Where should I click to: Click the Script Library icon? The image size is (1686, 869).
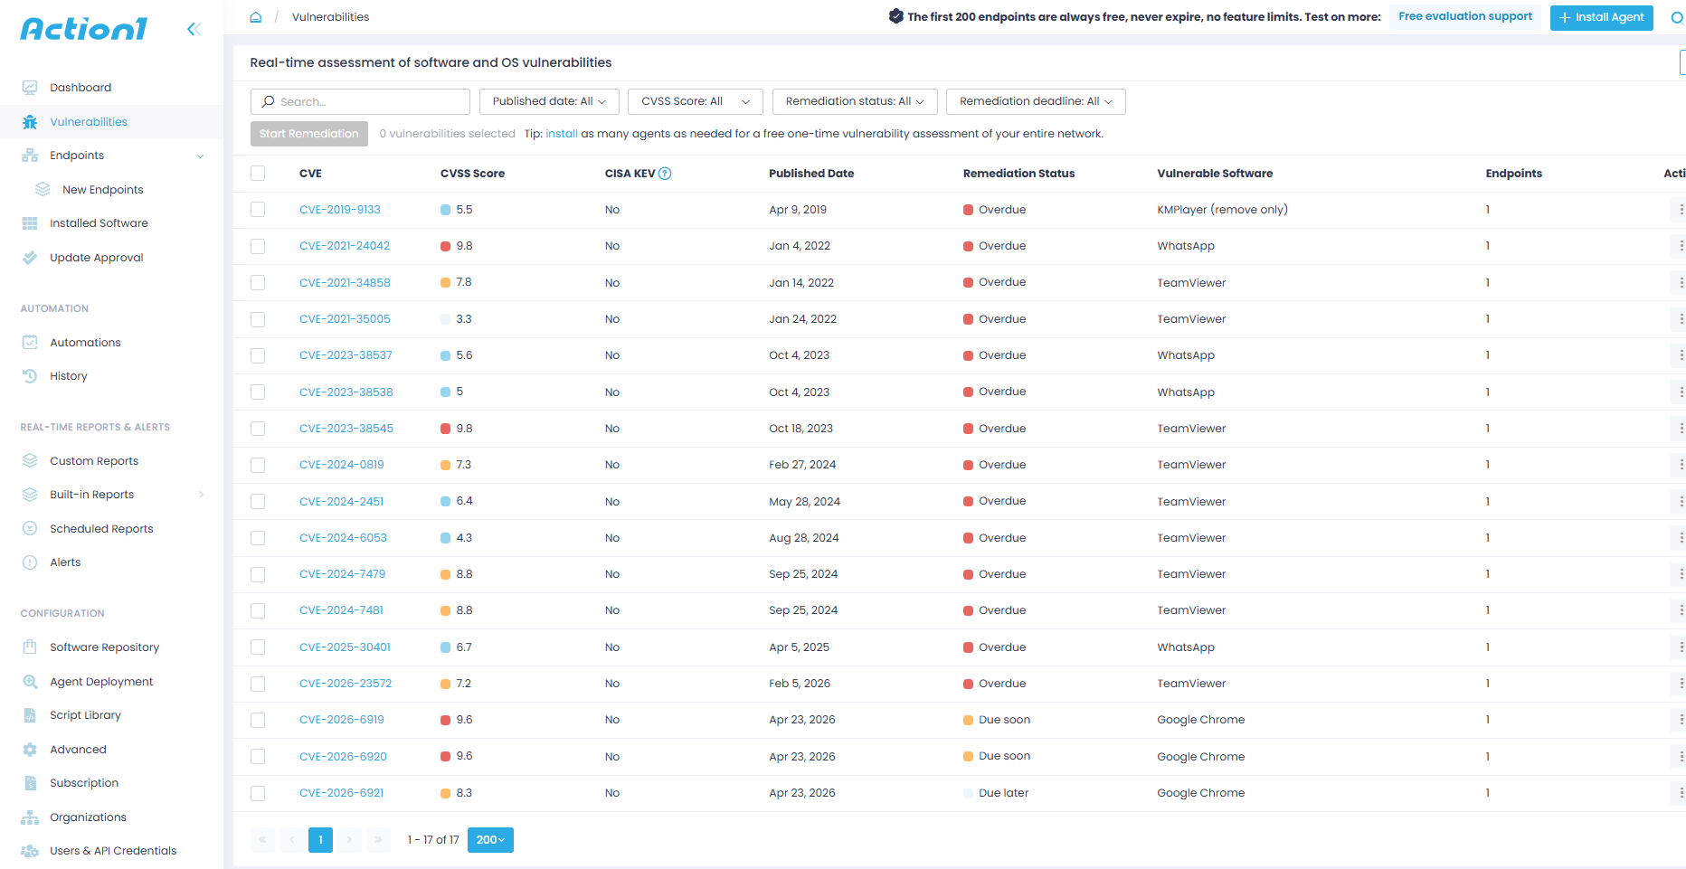coord(30,715)
